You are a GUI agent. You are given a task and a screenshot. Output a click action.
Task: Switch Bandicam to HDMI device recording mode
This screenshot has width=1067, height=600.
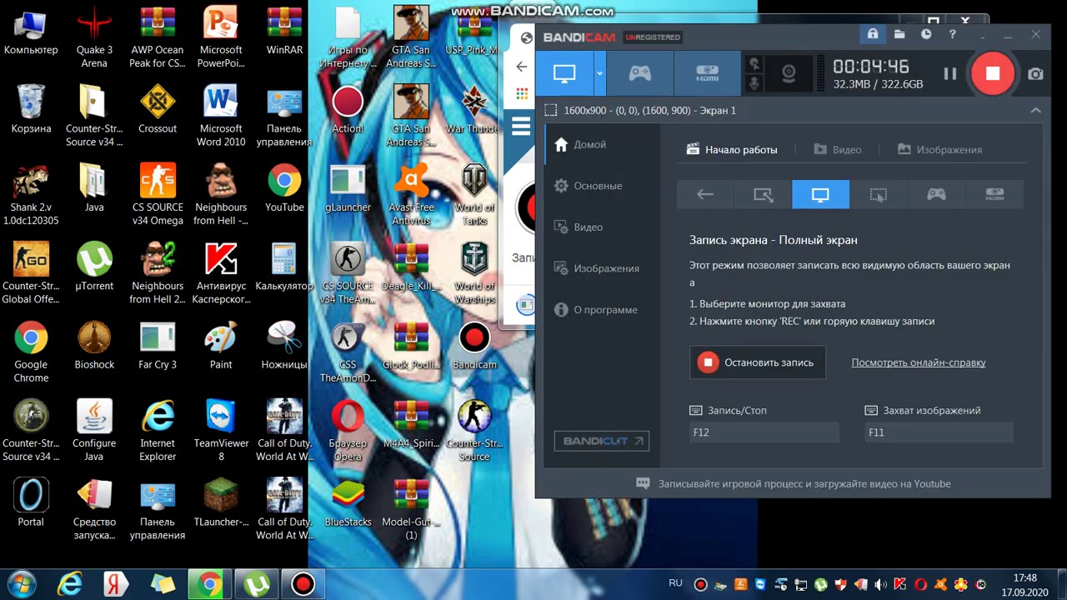click(707, 73)
